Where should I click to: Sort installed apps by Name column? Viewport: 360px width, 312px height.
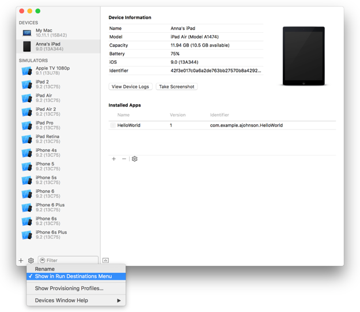pyautogui.click(x=123, y=115)
